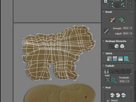Viewport: 136px width, 102px height.
Task: Click Stitch to Target icon
Action: click(x=109, y=59)
